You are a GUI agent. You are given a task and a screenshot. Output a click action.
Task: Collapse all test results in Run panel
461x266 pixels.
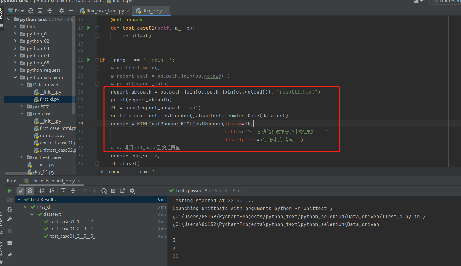pos(73,191)
